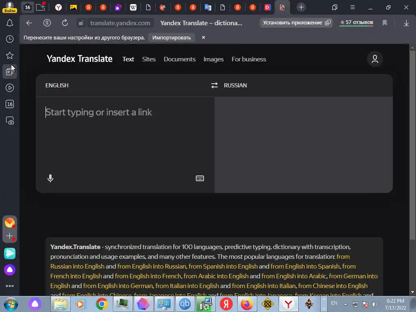Click the sidebar more options ellipsis

(10, 286)
